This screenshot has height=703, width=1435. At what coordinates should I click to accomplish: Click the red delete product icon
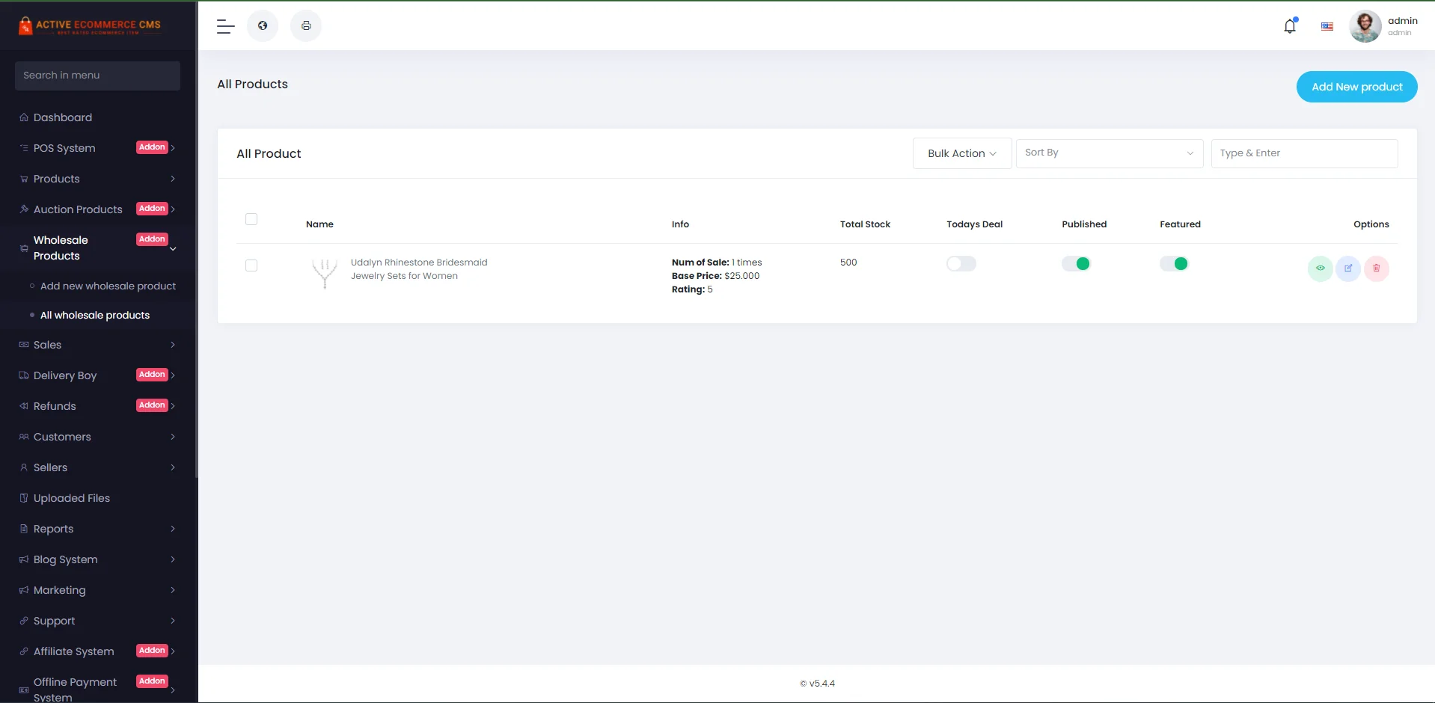pos(1377,268)
